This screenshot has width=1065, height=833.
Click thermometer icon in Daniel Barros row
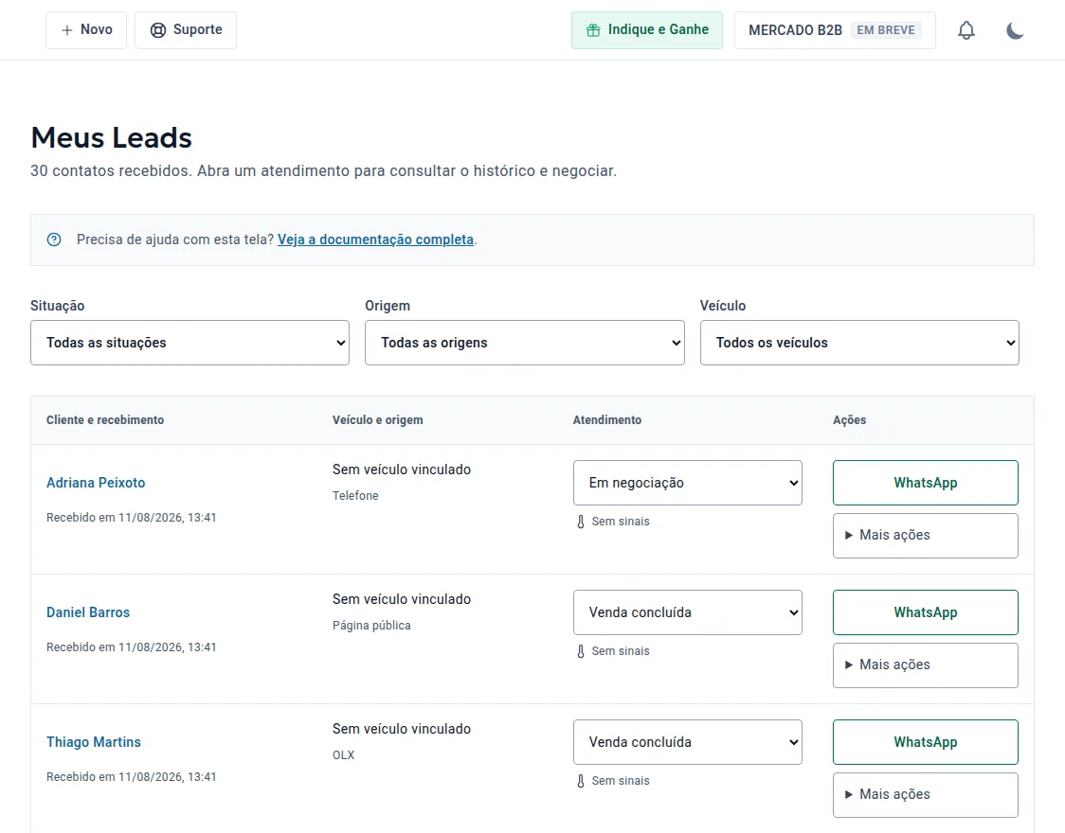coord(581,651)
